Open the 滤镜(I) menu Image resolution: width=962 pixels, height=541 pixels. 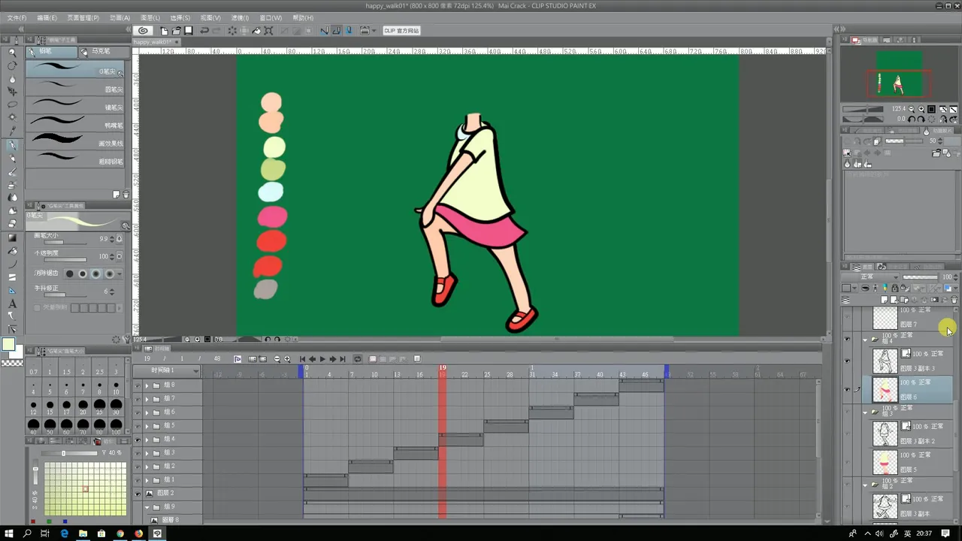point(240,17)
